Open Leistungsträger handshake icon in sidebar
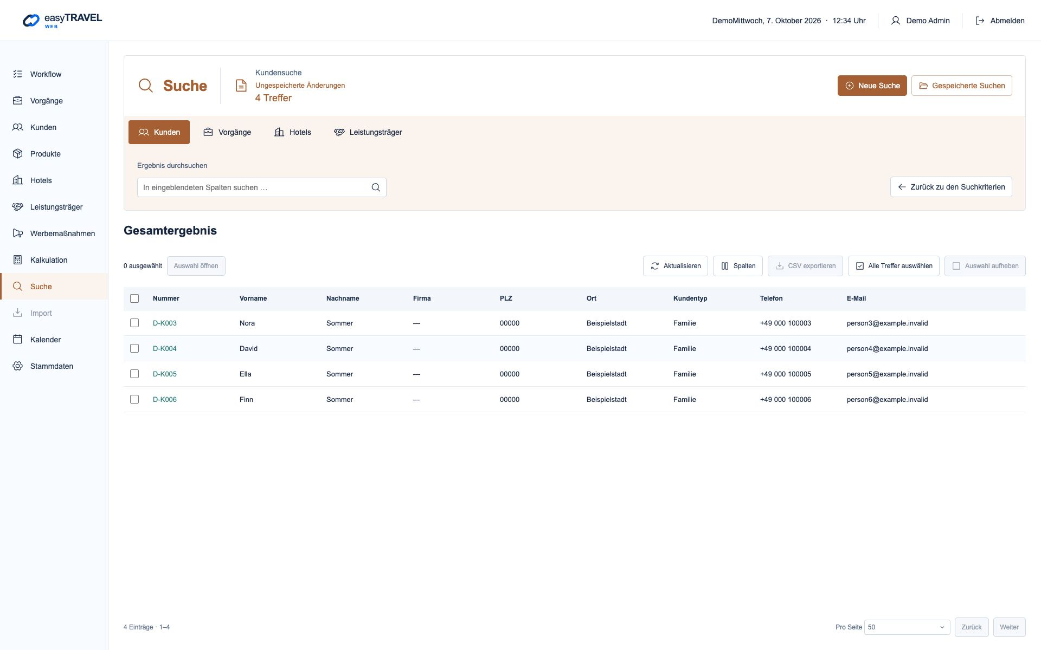Image resolution: width=1041 pixels, height=650 pixels. [x=18, y=207]
